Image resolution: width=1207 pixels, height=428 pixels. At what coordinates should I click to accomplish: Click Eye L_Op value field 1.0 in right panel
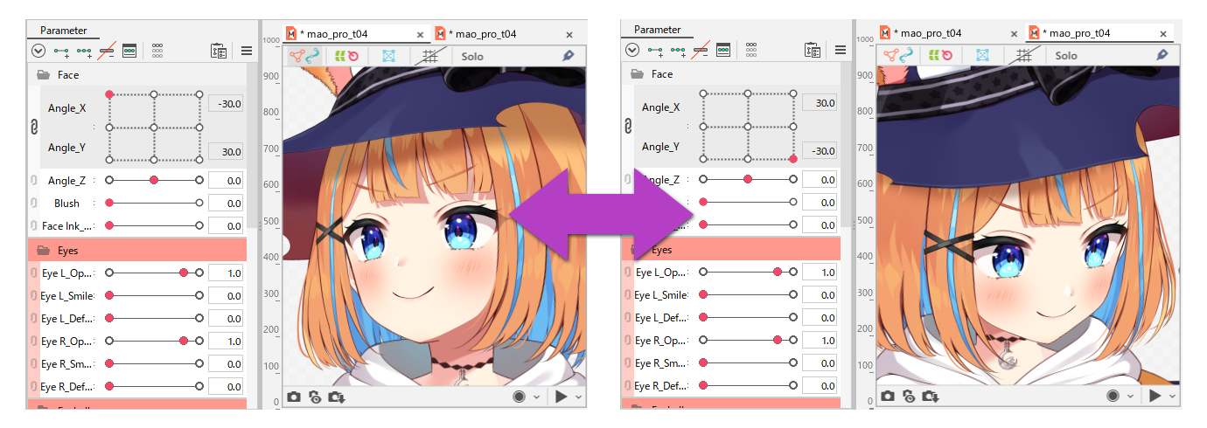click(x=820, y=272)
